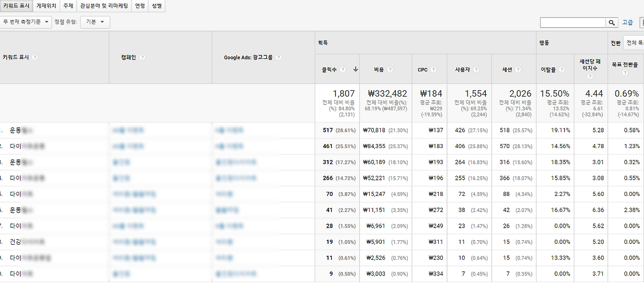
Task: Select the CPC value ₩311
Action: pos(436,242)
